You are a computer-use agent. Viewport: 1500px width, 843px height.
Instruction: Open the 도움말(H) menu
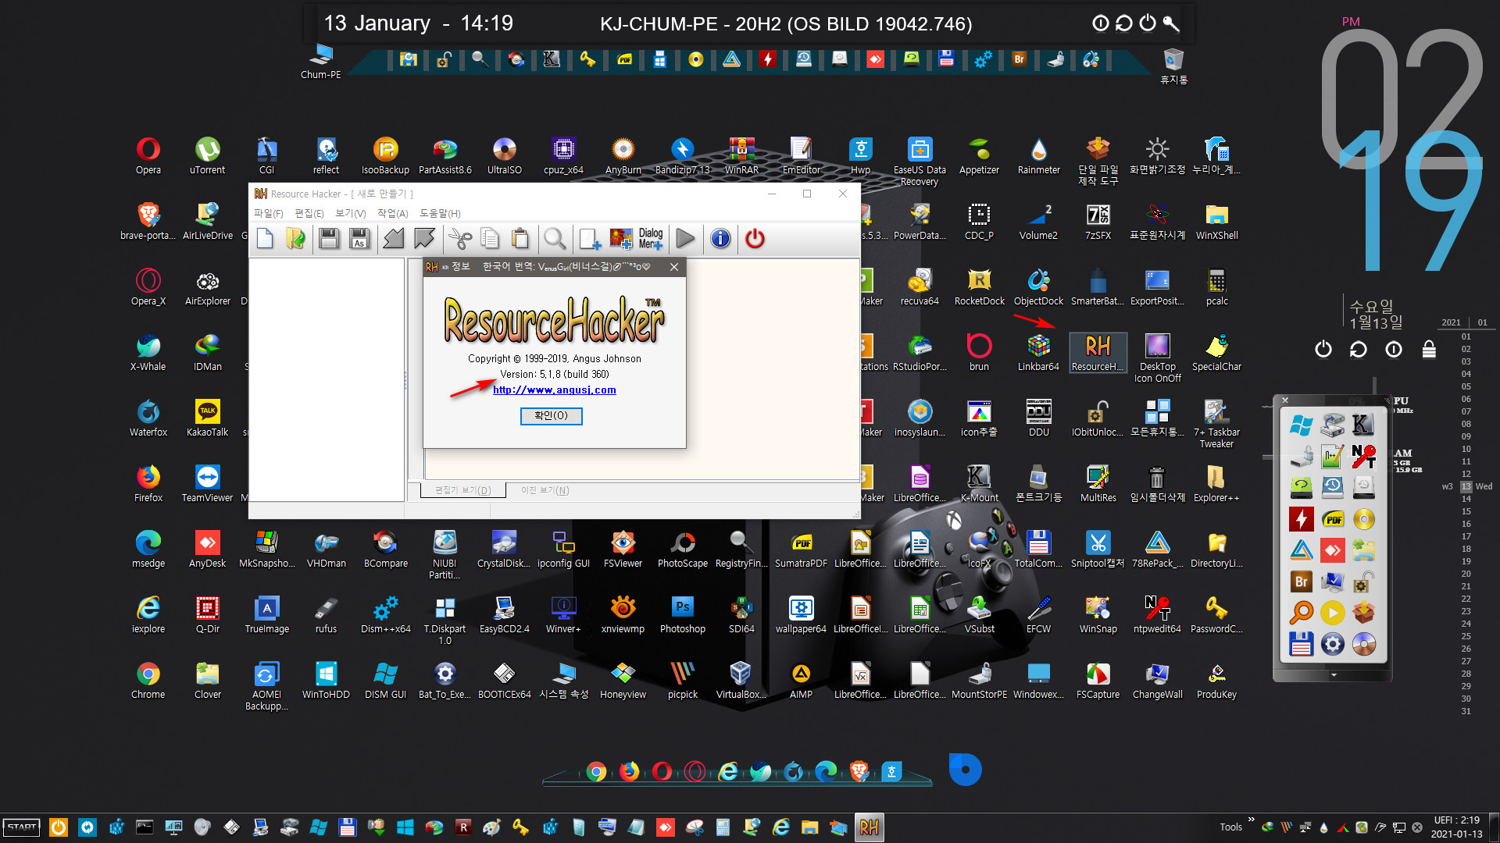coord(440,213)
